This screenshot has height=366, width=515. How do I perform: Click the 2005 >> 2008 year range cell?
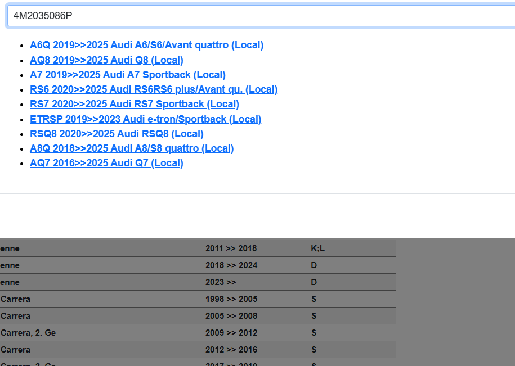[x=231, y=316]
